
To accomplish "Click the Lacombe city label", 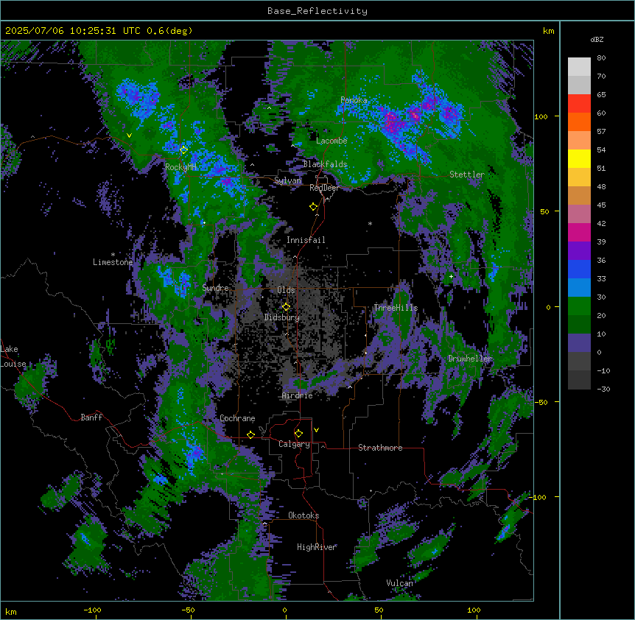I will [x=331, y=141].
